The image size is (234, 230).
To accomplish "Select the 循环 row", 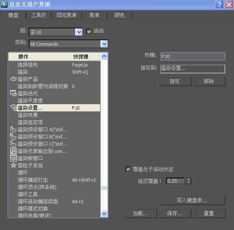I will (x=55, y=172).
